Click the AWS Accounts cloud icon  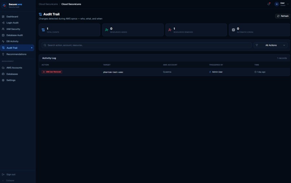coord(3,68)
